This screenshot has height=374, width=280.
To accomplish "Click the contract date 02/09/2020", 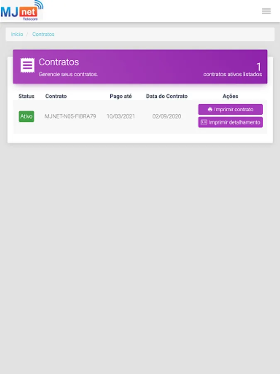I will tap(167, 116).
